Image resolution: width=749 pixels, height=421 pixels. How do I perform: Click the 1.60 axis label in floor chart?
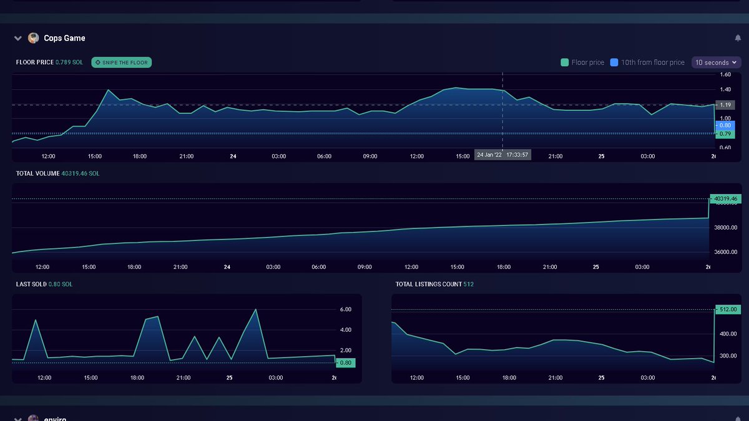[725, 74]
